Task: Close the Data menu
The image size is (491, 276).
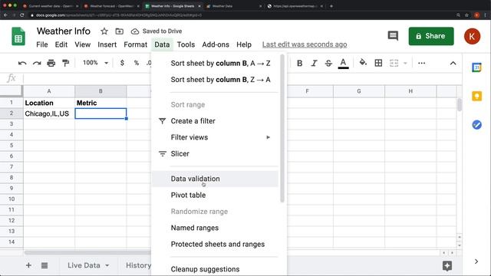Action: [x=162, y=44]
